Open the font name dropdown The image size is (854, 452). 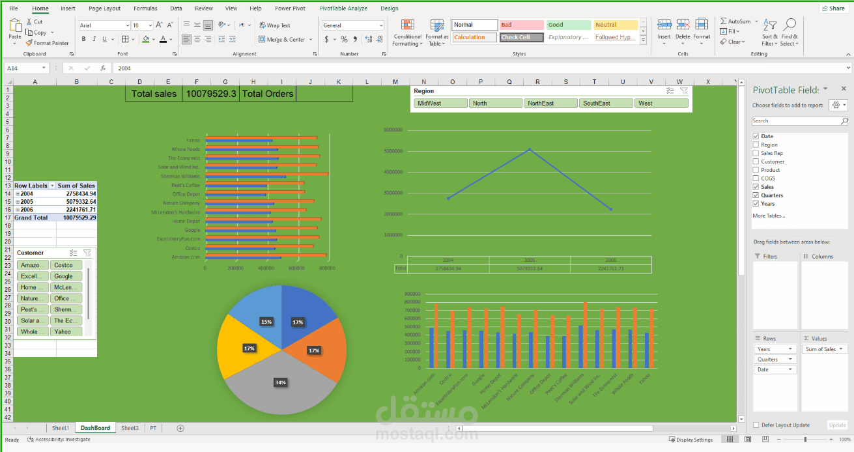[127, 25]
